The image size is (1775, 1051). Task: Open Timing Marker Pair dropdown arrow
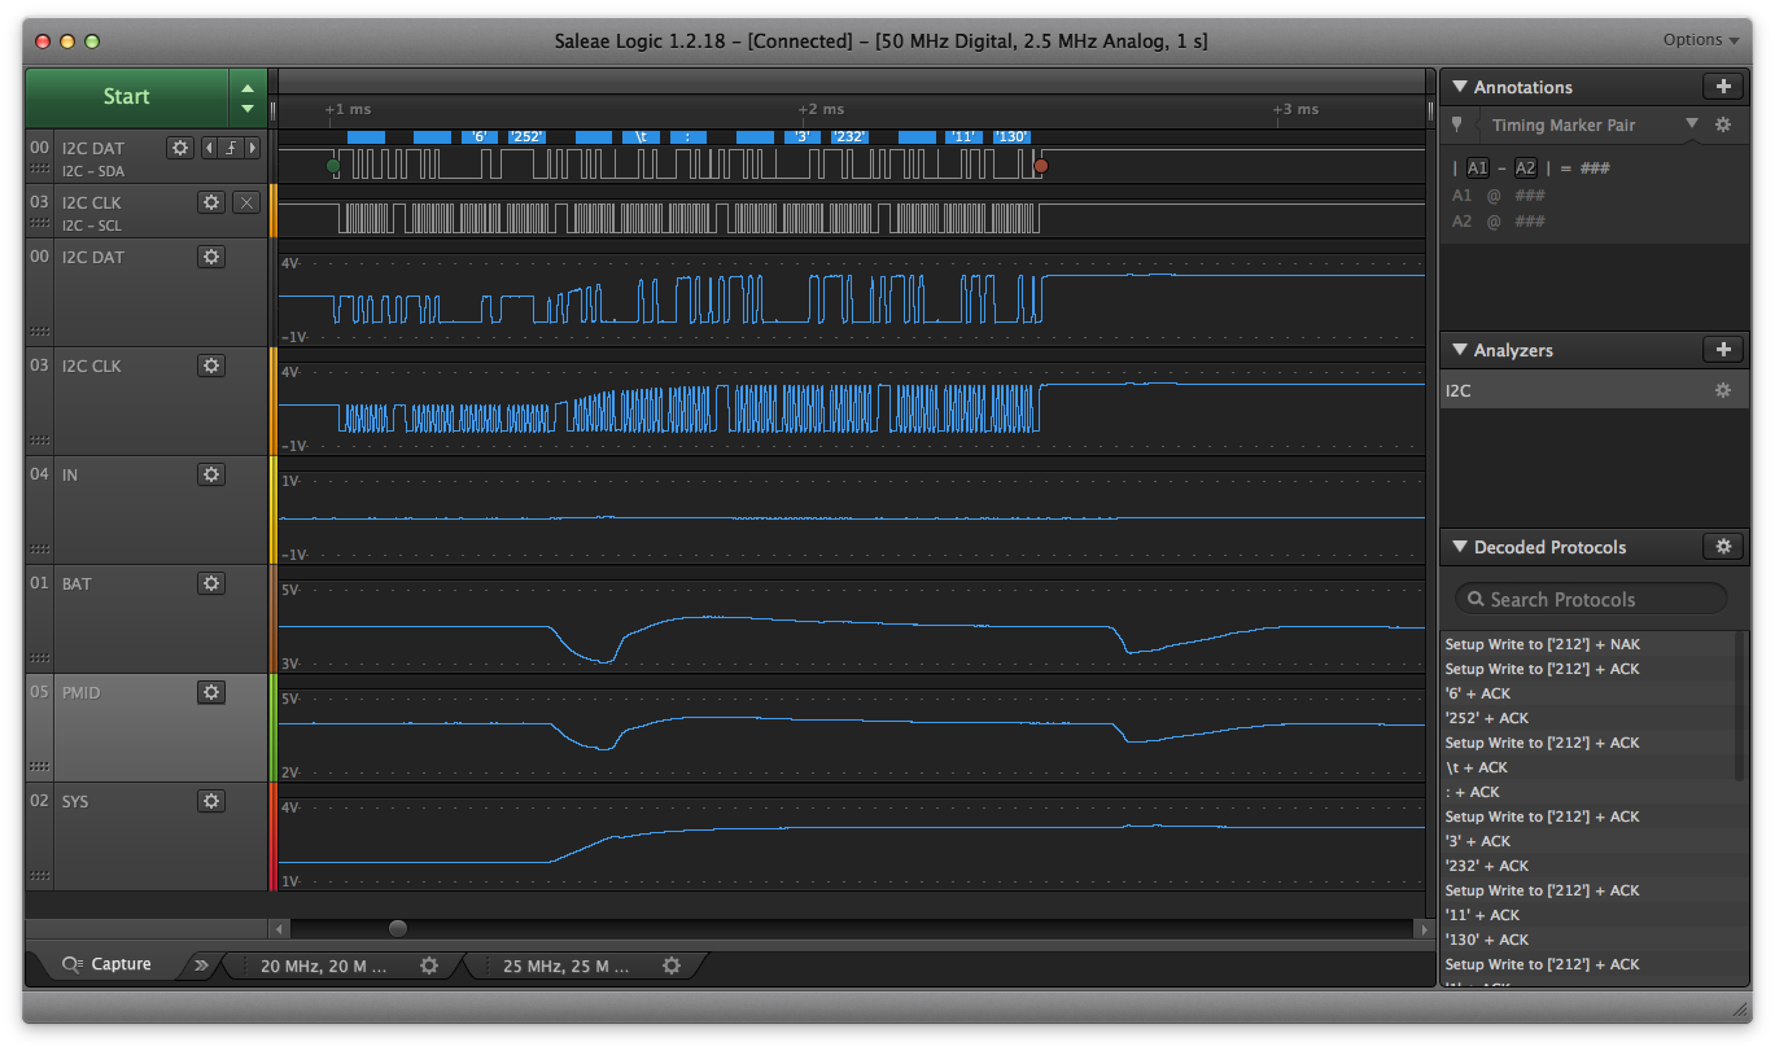(x=1691, y=123)
